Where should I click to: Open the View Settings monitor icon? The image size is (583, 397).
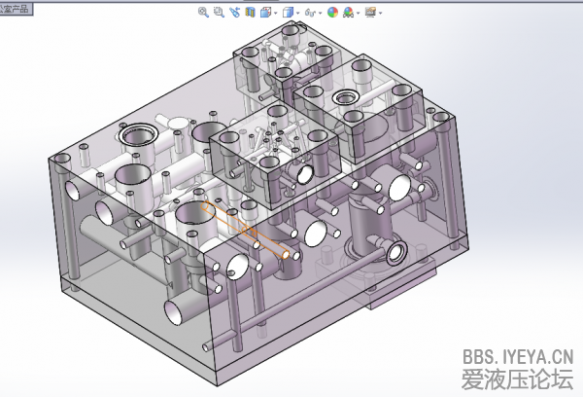point(370,13)
